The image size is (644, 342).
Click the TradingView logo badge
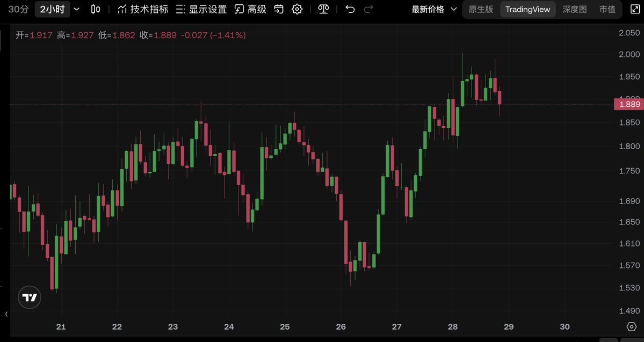(30, 297)
